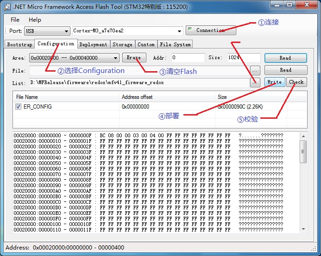Image resolution: width=321 pixels, height=256 pixels.
Task: Sort by File Name column header
Action: pyautogui.click(x=66, y=97)
